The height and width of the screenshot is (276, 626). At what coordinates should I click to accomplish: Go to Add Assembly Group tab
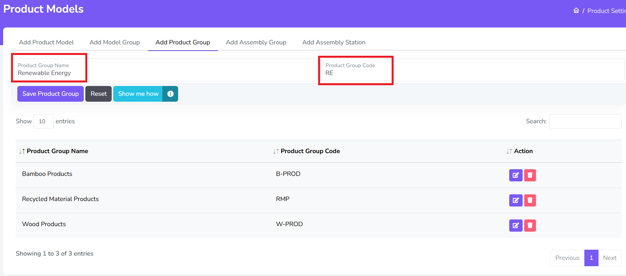click(256, 42)
